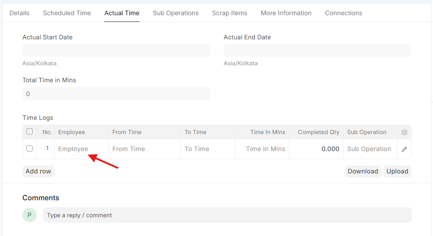Focus the comment reply box
This screenshot has height=236, width=433.
coord(227,215)
